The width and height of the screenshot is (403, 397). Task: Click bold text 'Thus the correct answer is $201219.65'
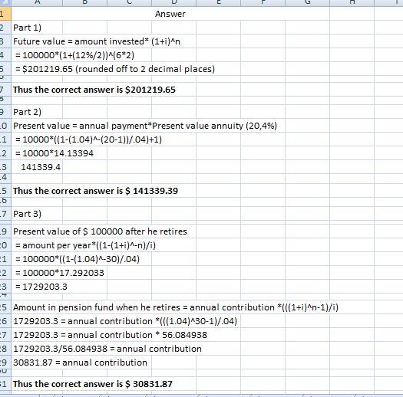click(94, 90)
